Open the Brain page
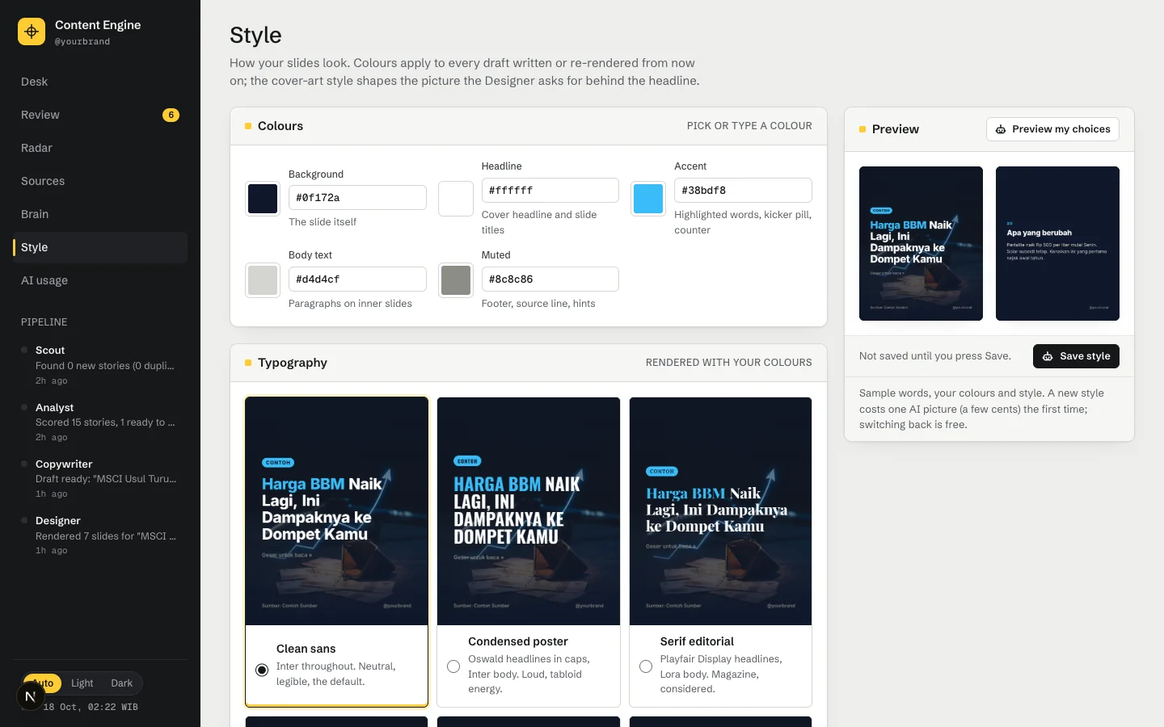 [100, 214]
